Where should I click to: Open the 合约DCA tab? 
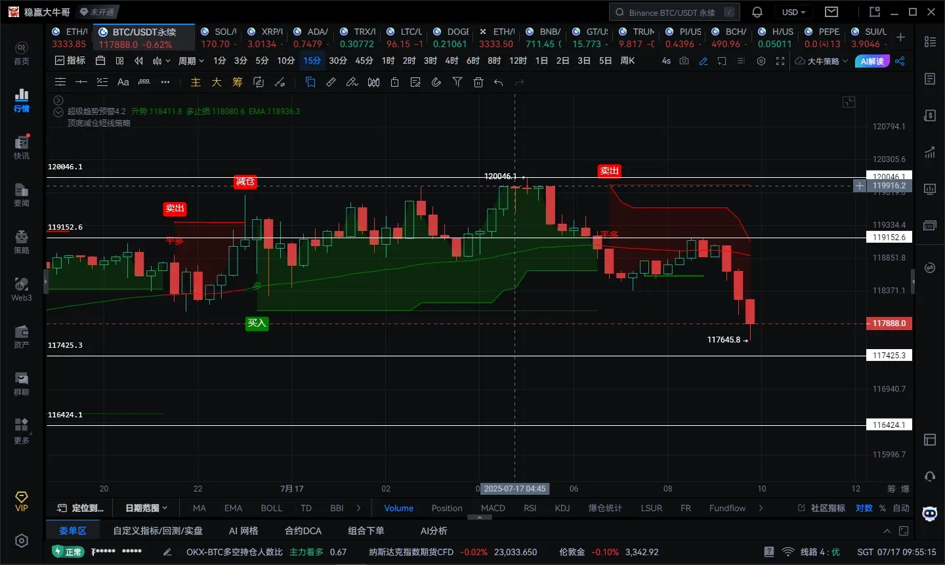[x=303, y=530]
